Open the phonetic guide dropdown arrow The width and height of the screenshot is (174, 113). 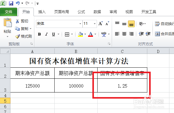point(109,34)
